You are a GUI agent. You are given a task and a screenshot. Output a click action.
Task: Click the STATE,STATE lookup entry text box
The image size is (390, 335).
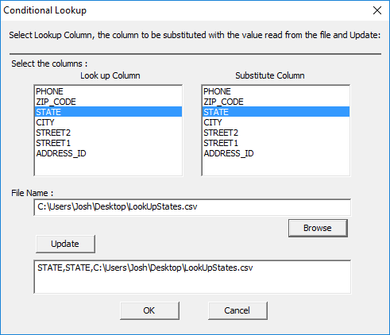(192, 277)
